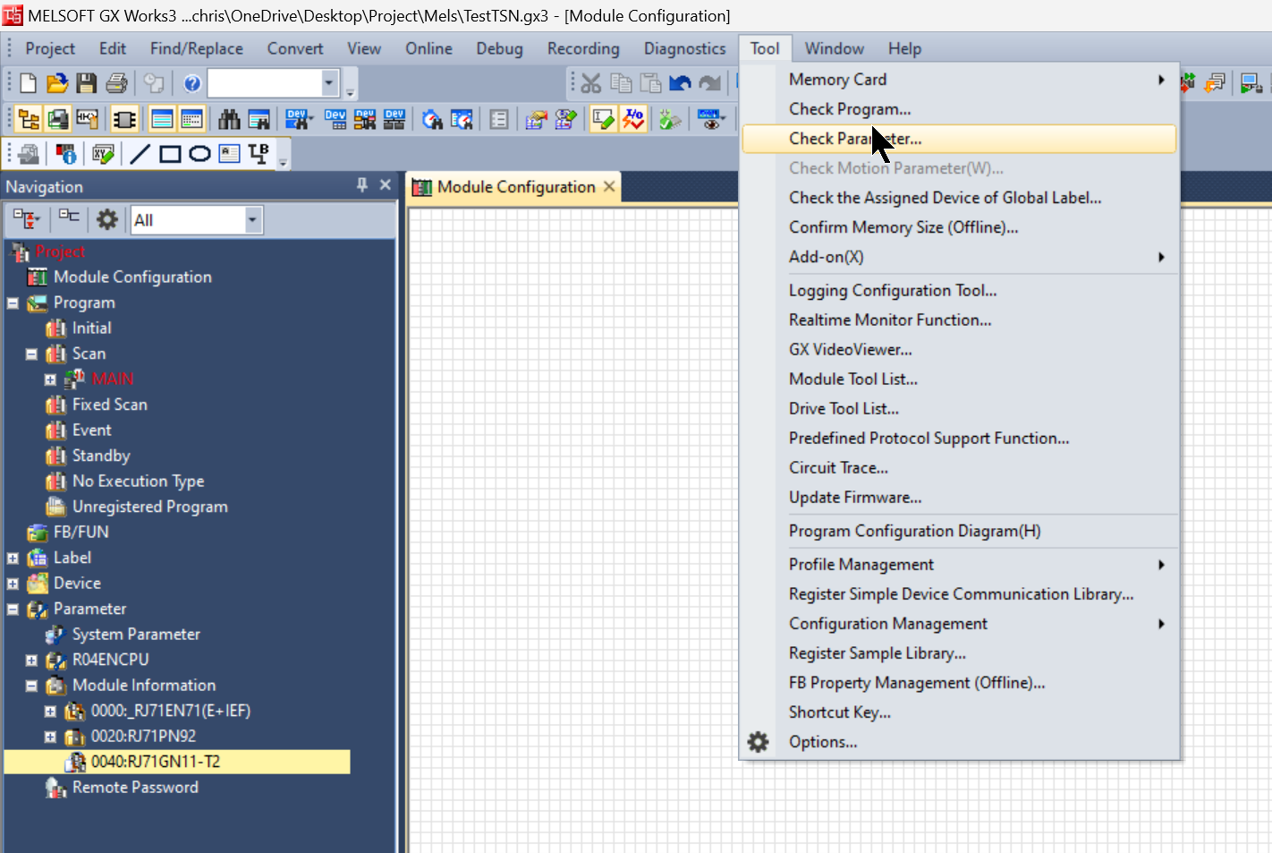This screenshot has width=1272, height=853.
Task: Click the binoculars Find Device icon
Action: pyautogui.click(x=230, y=119)
